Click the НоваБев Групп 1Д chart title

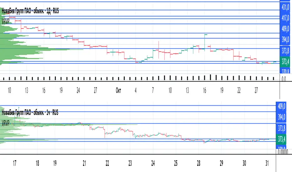tap(30, 11)
